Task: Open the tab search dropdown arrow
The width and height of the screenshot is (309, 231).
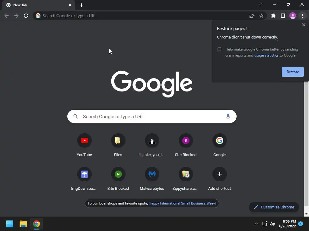Action: coord(260,4)
